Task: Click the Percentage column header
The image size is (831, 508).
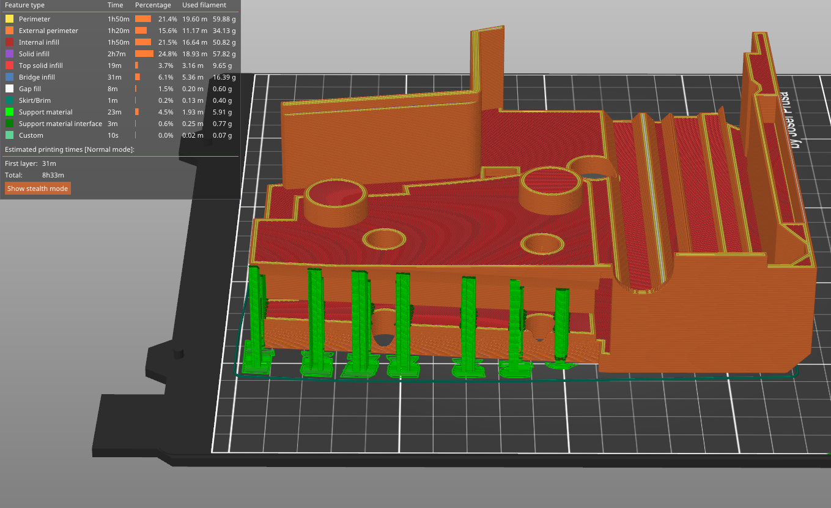Action: (153, 5)
